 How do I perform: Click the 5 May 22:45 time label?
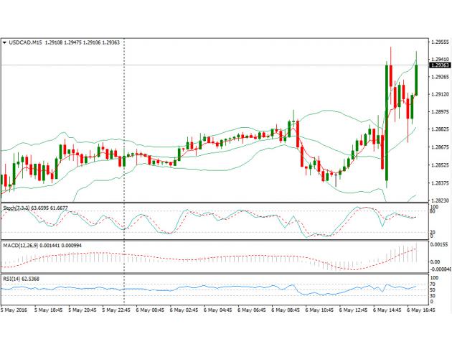pyautogui.click(x=116, y=310)
